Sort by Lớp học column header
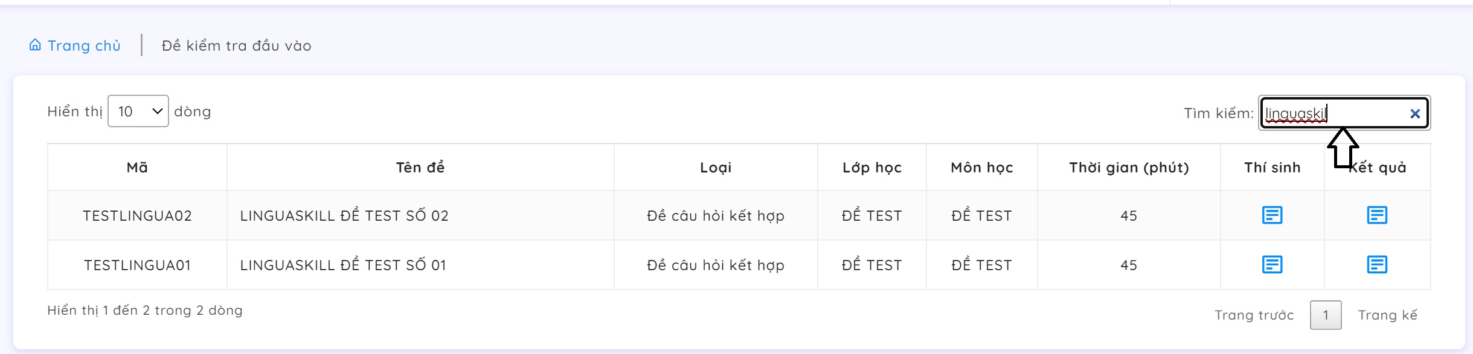This screenshot has width=1473, height=354. (871, 168)
